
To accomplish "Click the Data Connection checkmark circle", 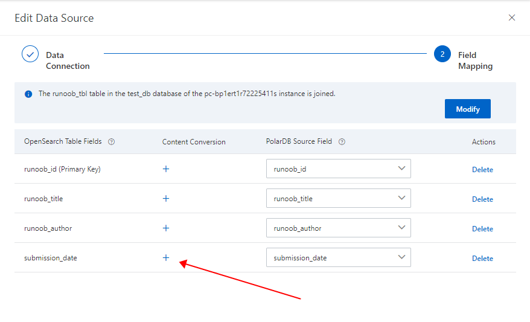I will point(30,54).
